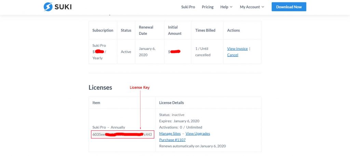The image size is (350, 156).
Task: Go to the Pricing page
Action: [x=207, y=7]
